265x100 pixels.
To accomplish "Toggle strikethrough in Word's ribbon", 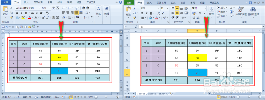I will (33, 13).
